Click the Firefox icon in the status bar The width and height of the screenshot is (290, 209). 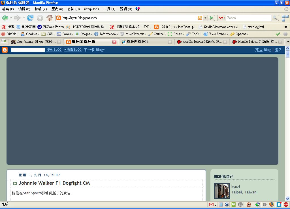click(272, 204)
